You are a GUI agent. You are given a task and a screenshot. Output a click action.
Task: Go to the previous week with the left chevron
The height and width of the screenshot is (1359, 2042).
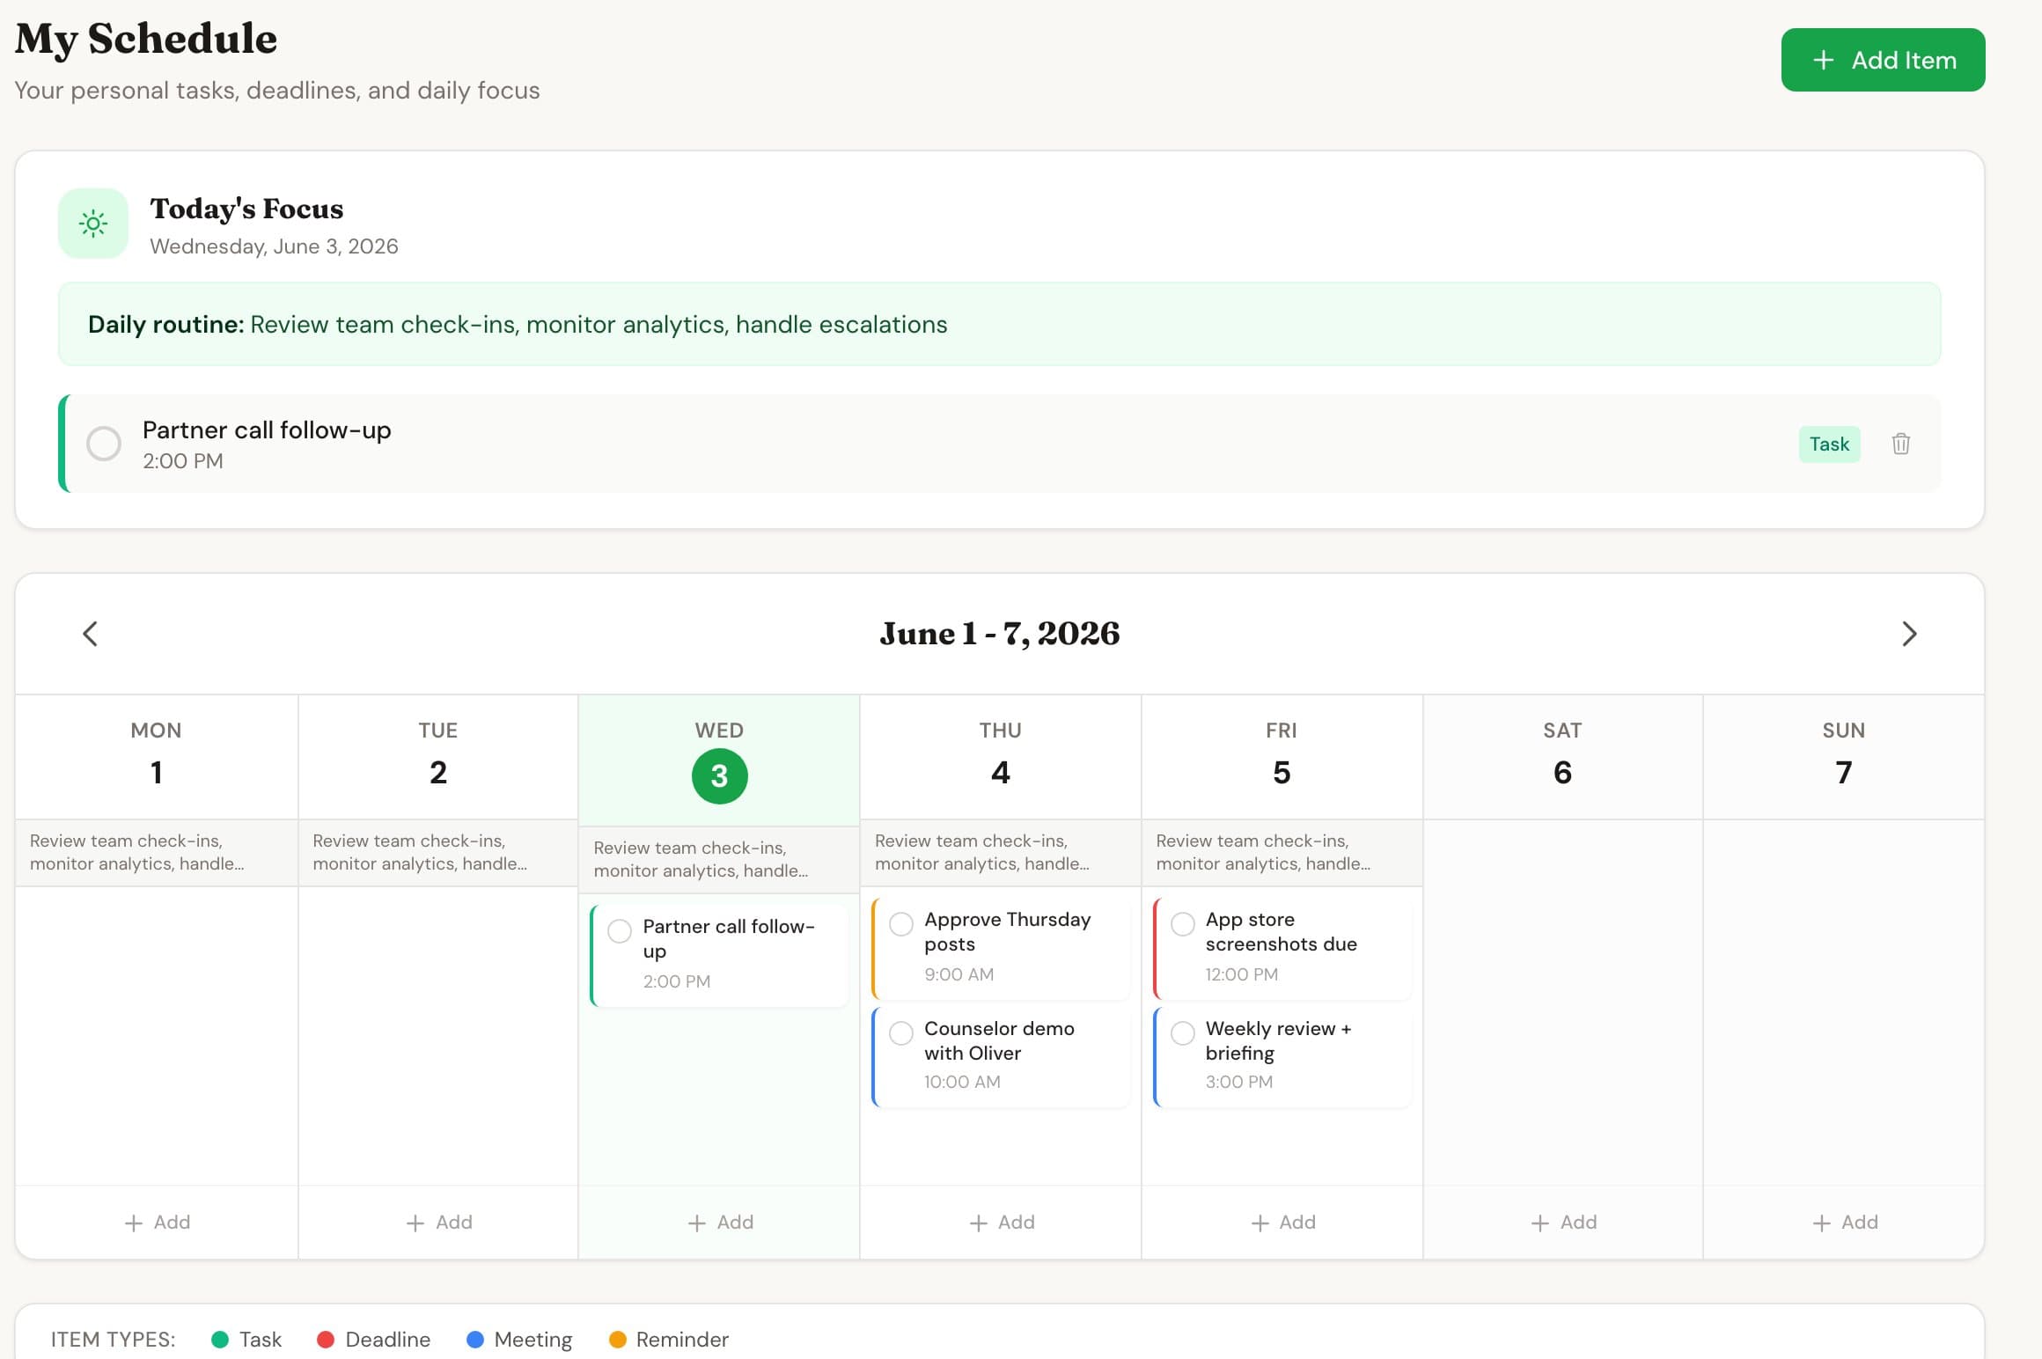click(90, 634)
